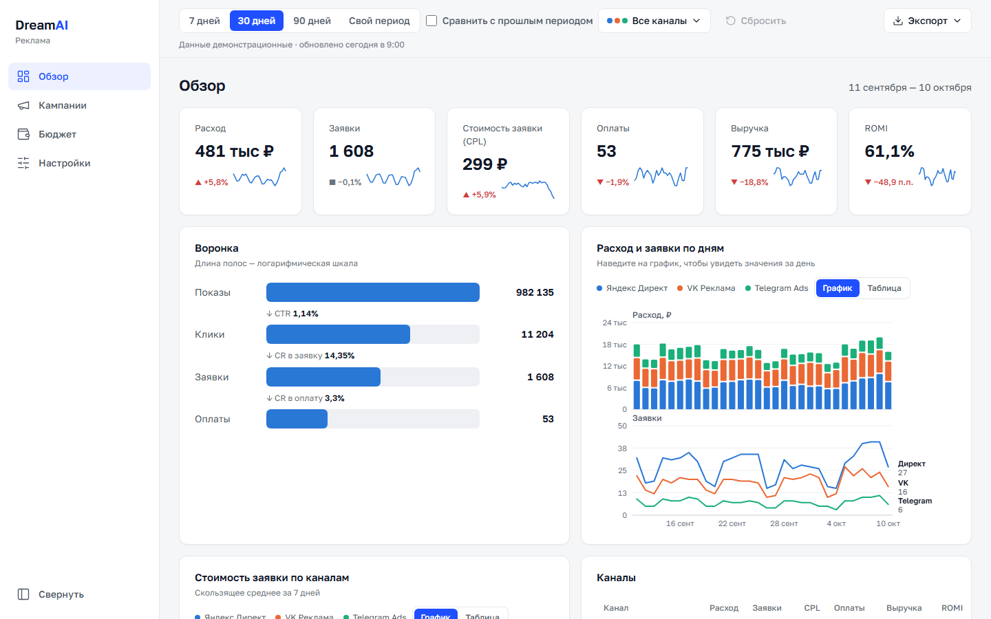
Task: Go to Настройки in the sidebar
Action: (x=79, y=163)
